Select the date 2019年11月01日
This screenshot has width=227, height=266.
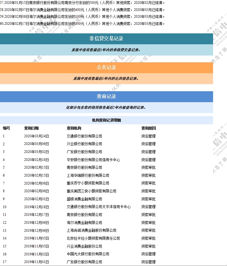(36, 262)
